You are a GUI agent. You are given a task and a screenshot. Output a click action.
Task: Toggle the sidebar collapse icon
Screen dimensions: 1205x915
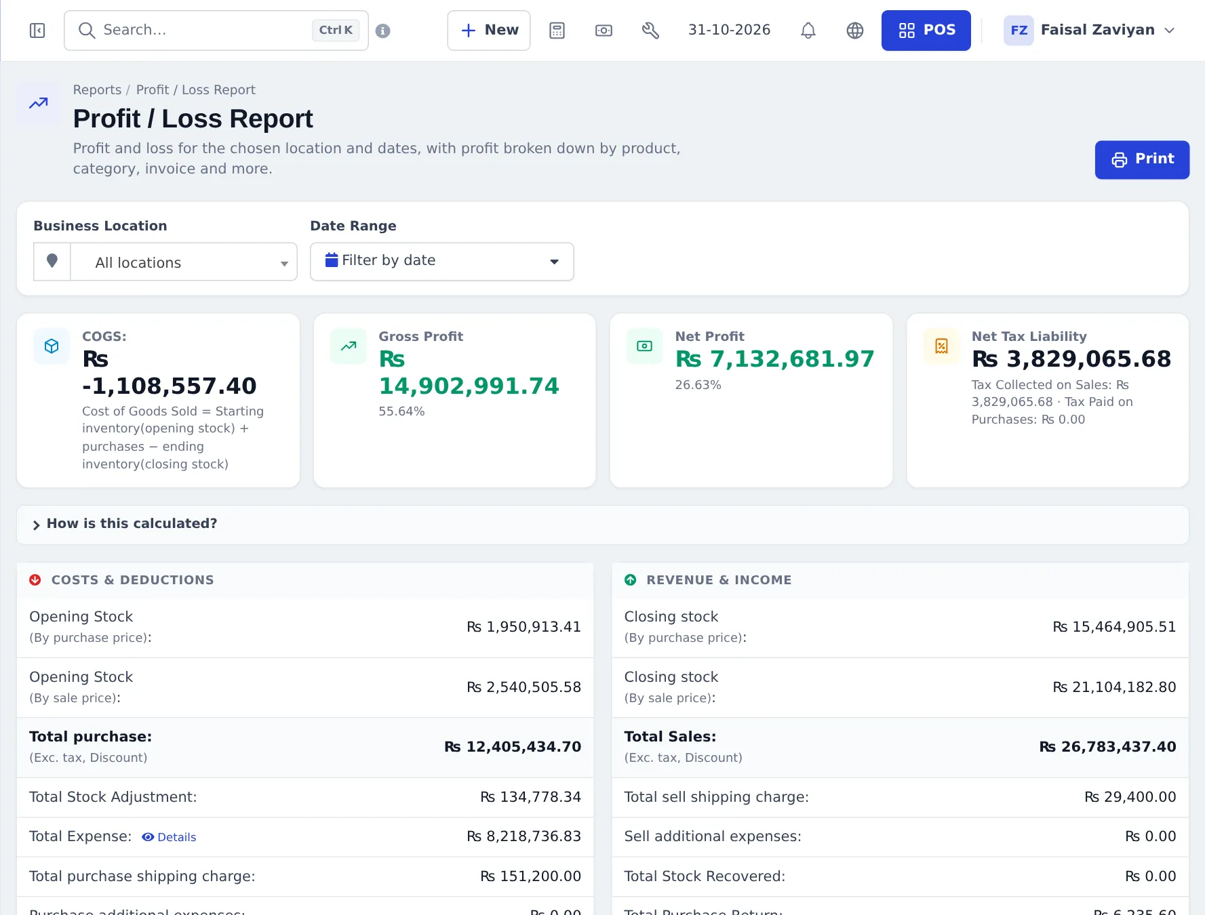coord(37,30)
